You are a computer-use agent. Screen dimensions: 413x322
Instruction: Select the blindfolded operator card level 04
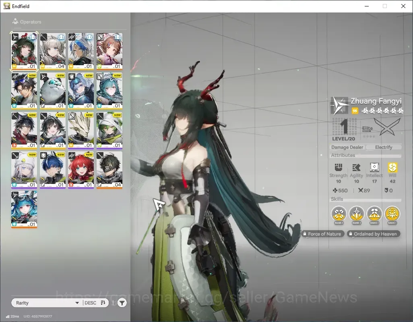coord(109,170)
